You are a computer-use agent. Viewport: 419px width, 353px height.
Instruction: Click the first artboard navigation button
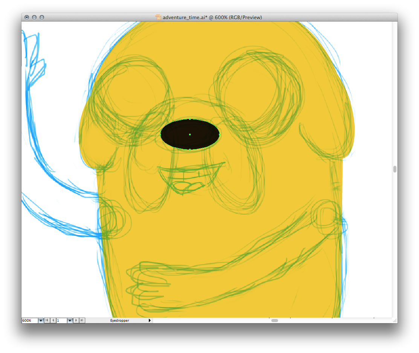[47, 320]
